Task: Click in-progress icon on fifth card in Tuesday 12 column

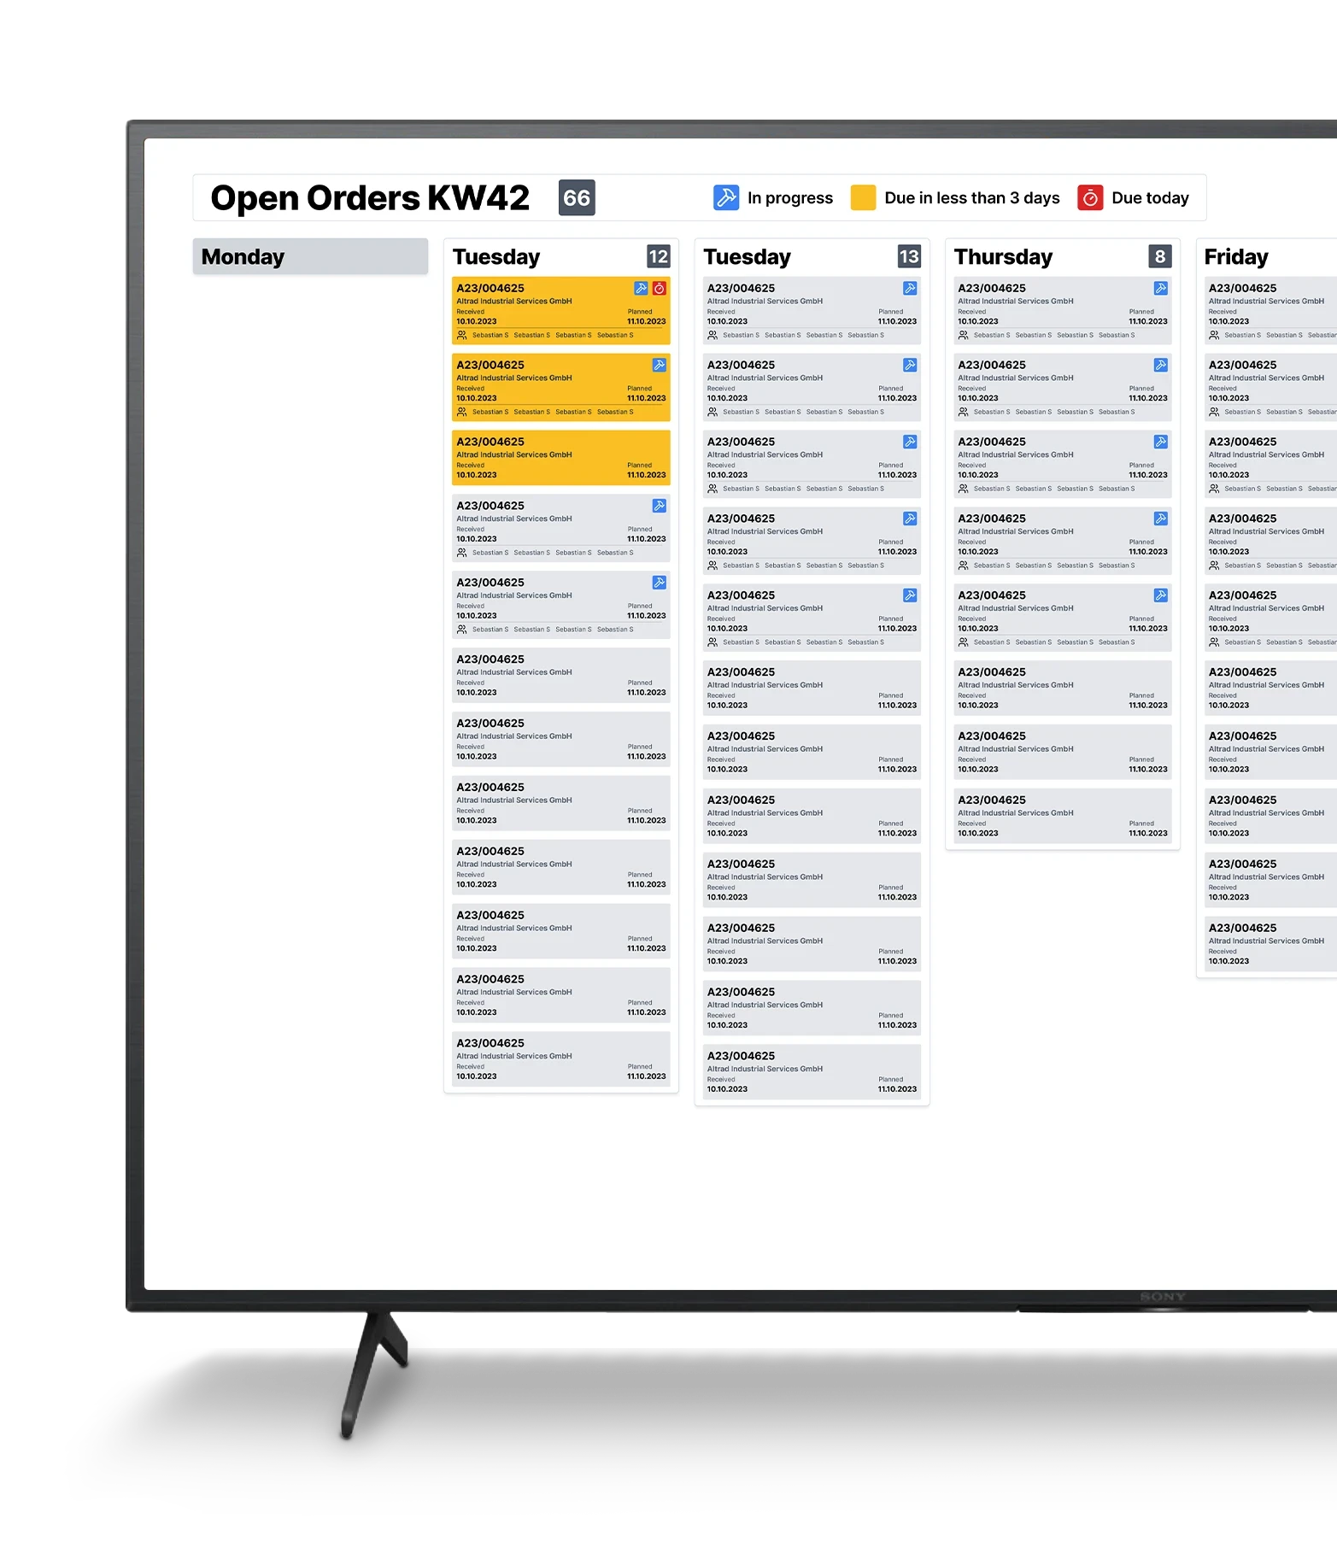Action: [x=660, y=583]
